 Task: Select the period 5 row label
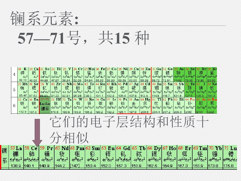[x=14, y=89]
